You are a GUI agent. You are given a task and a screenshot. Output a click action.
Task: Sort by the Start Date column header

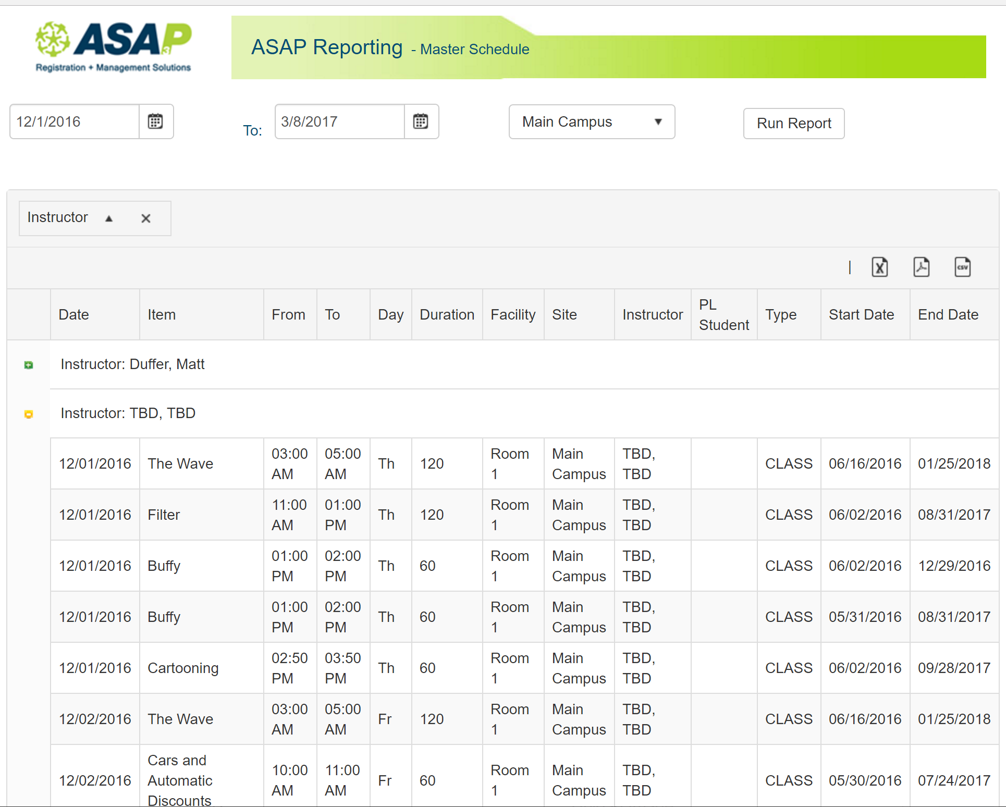coord(861,314)
